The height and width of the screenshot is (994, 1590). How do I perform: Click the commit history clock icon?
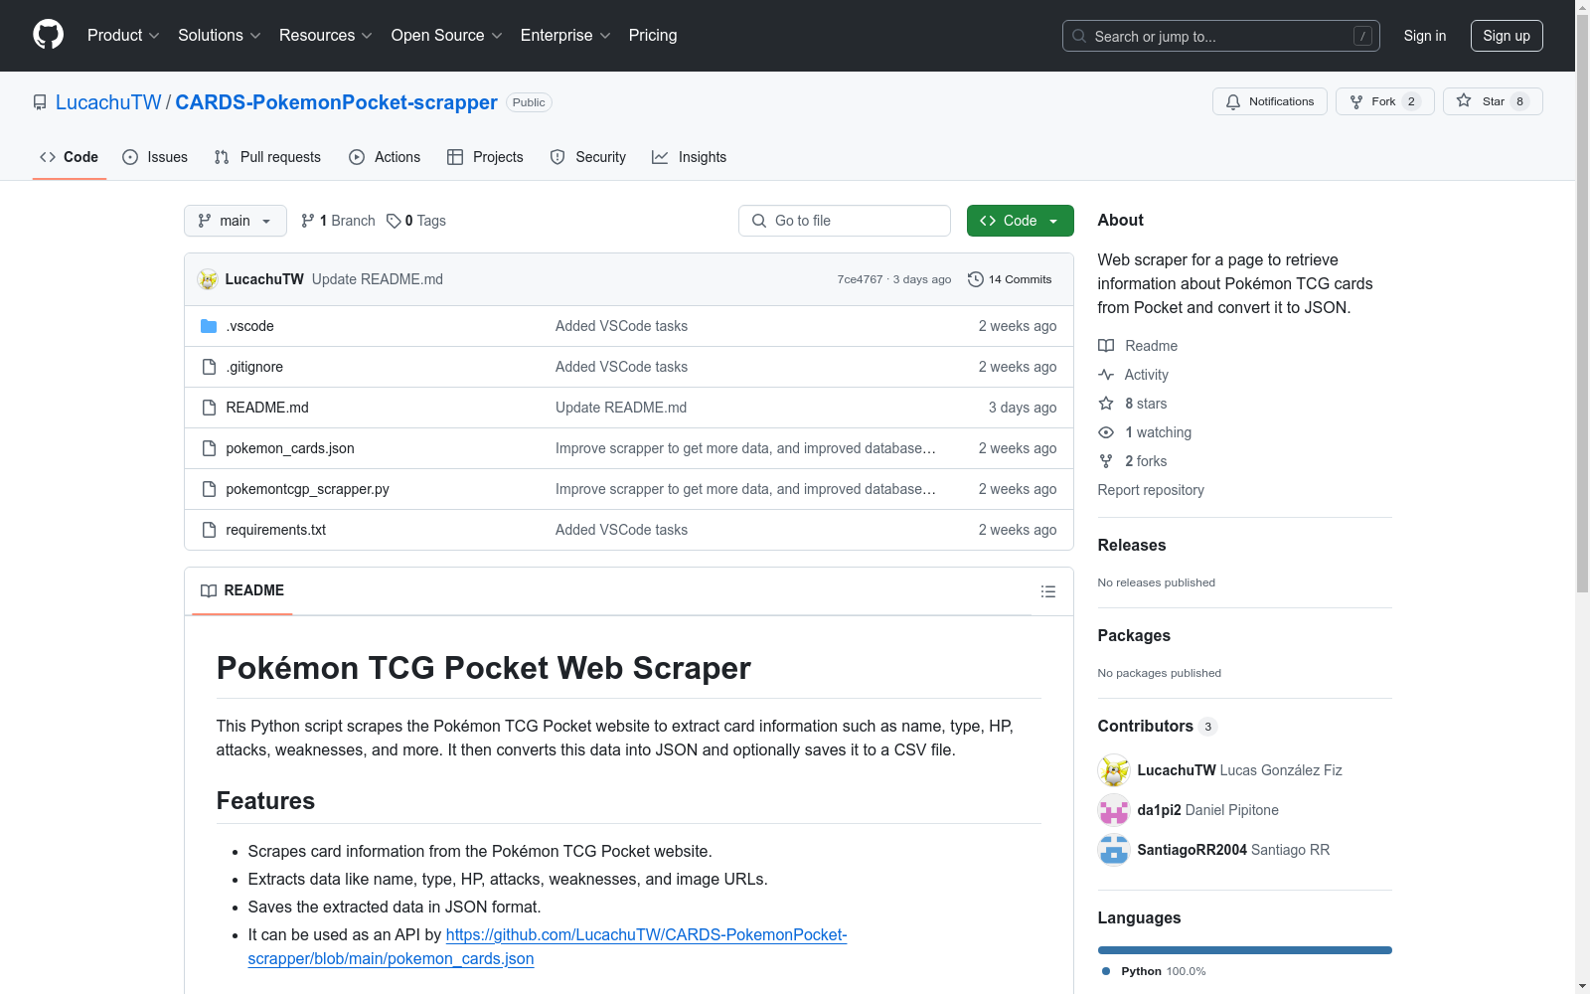click(x=976, y=279)
